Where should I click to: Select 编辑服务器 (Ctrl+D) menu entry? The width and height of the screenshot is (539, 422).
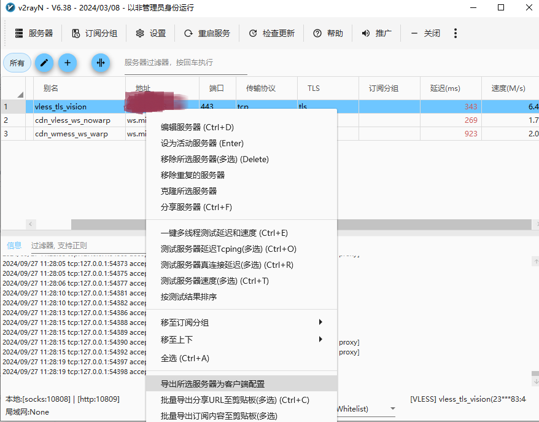coord(196,127)
